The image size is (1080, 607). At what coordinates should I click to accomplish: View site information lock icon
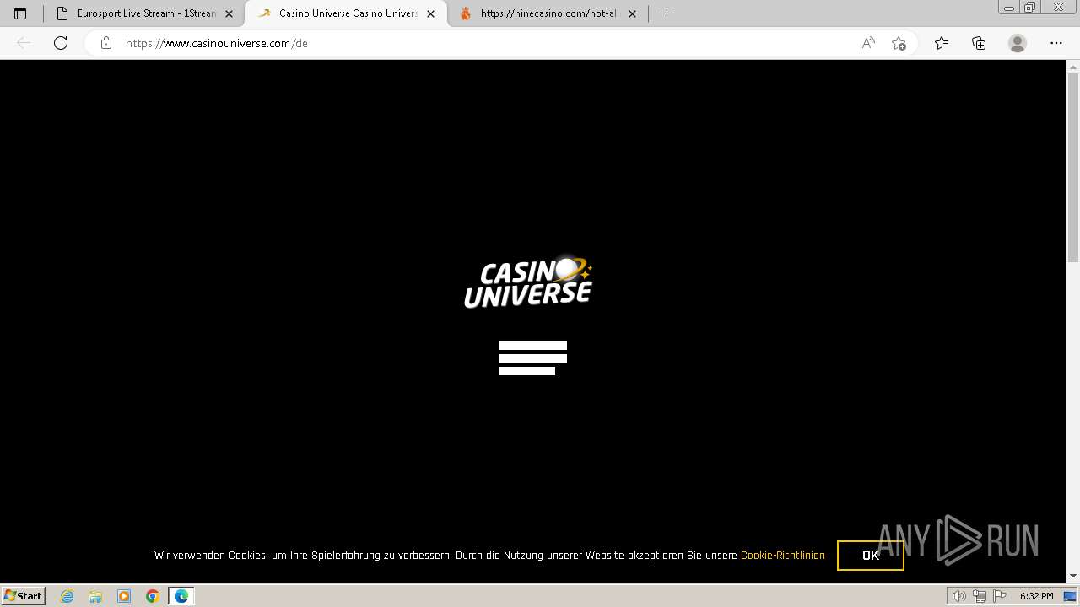pos(106,43)
